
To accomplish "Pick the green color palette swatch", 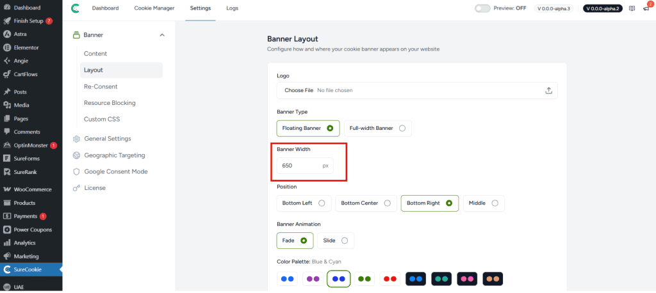I will (365, 279).
